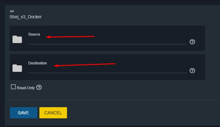
Task: Click the divider line above the SAVE button
Action: coord(112,100)
